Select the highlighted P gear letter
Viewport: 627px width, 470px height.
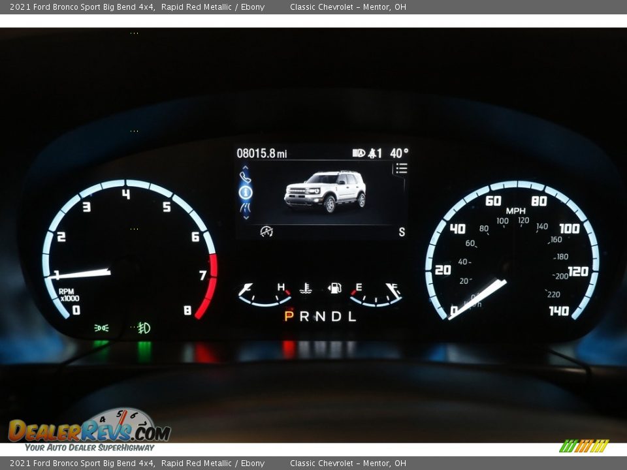tap(289, 317)
